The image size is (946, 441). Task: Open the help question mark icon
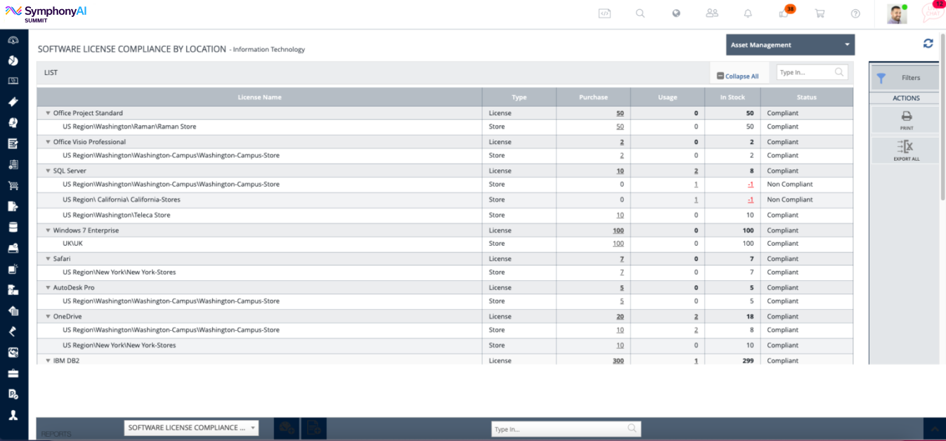click(855, 13)
